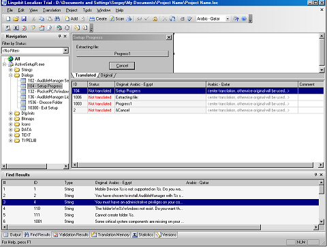327x248 pixels.
Task: Open the Translation Memory bottom tab
Action: 110,235
